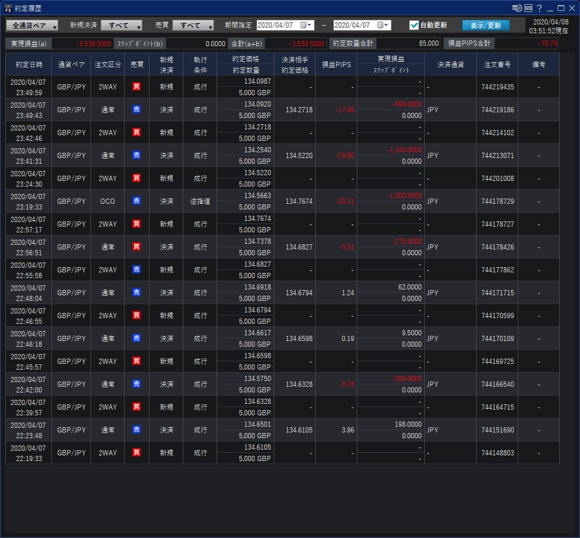The width and height of the screenshot is (580, 538).
Task: Toggle the 自動更新 auto-refresh checkbox
Action: coord(414,25)
